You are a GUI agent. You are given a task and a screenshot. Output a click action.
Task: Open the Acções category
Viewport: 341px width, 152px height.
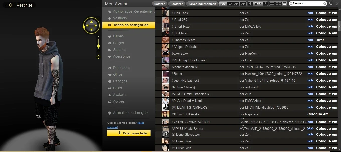pyautogui.click(x=116, y=101)
